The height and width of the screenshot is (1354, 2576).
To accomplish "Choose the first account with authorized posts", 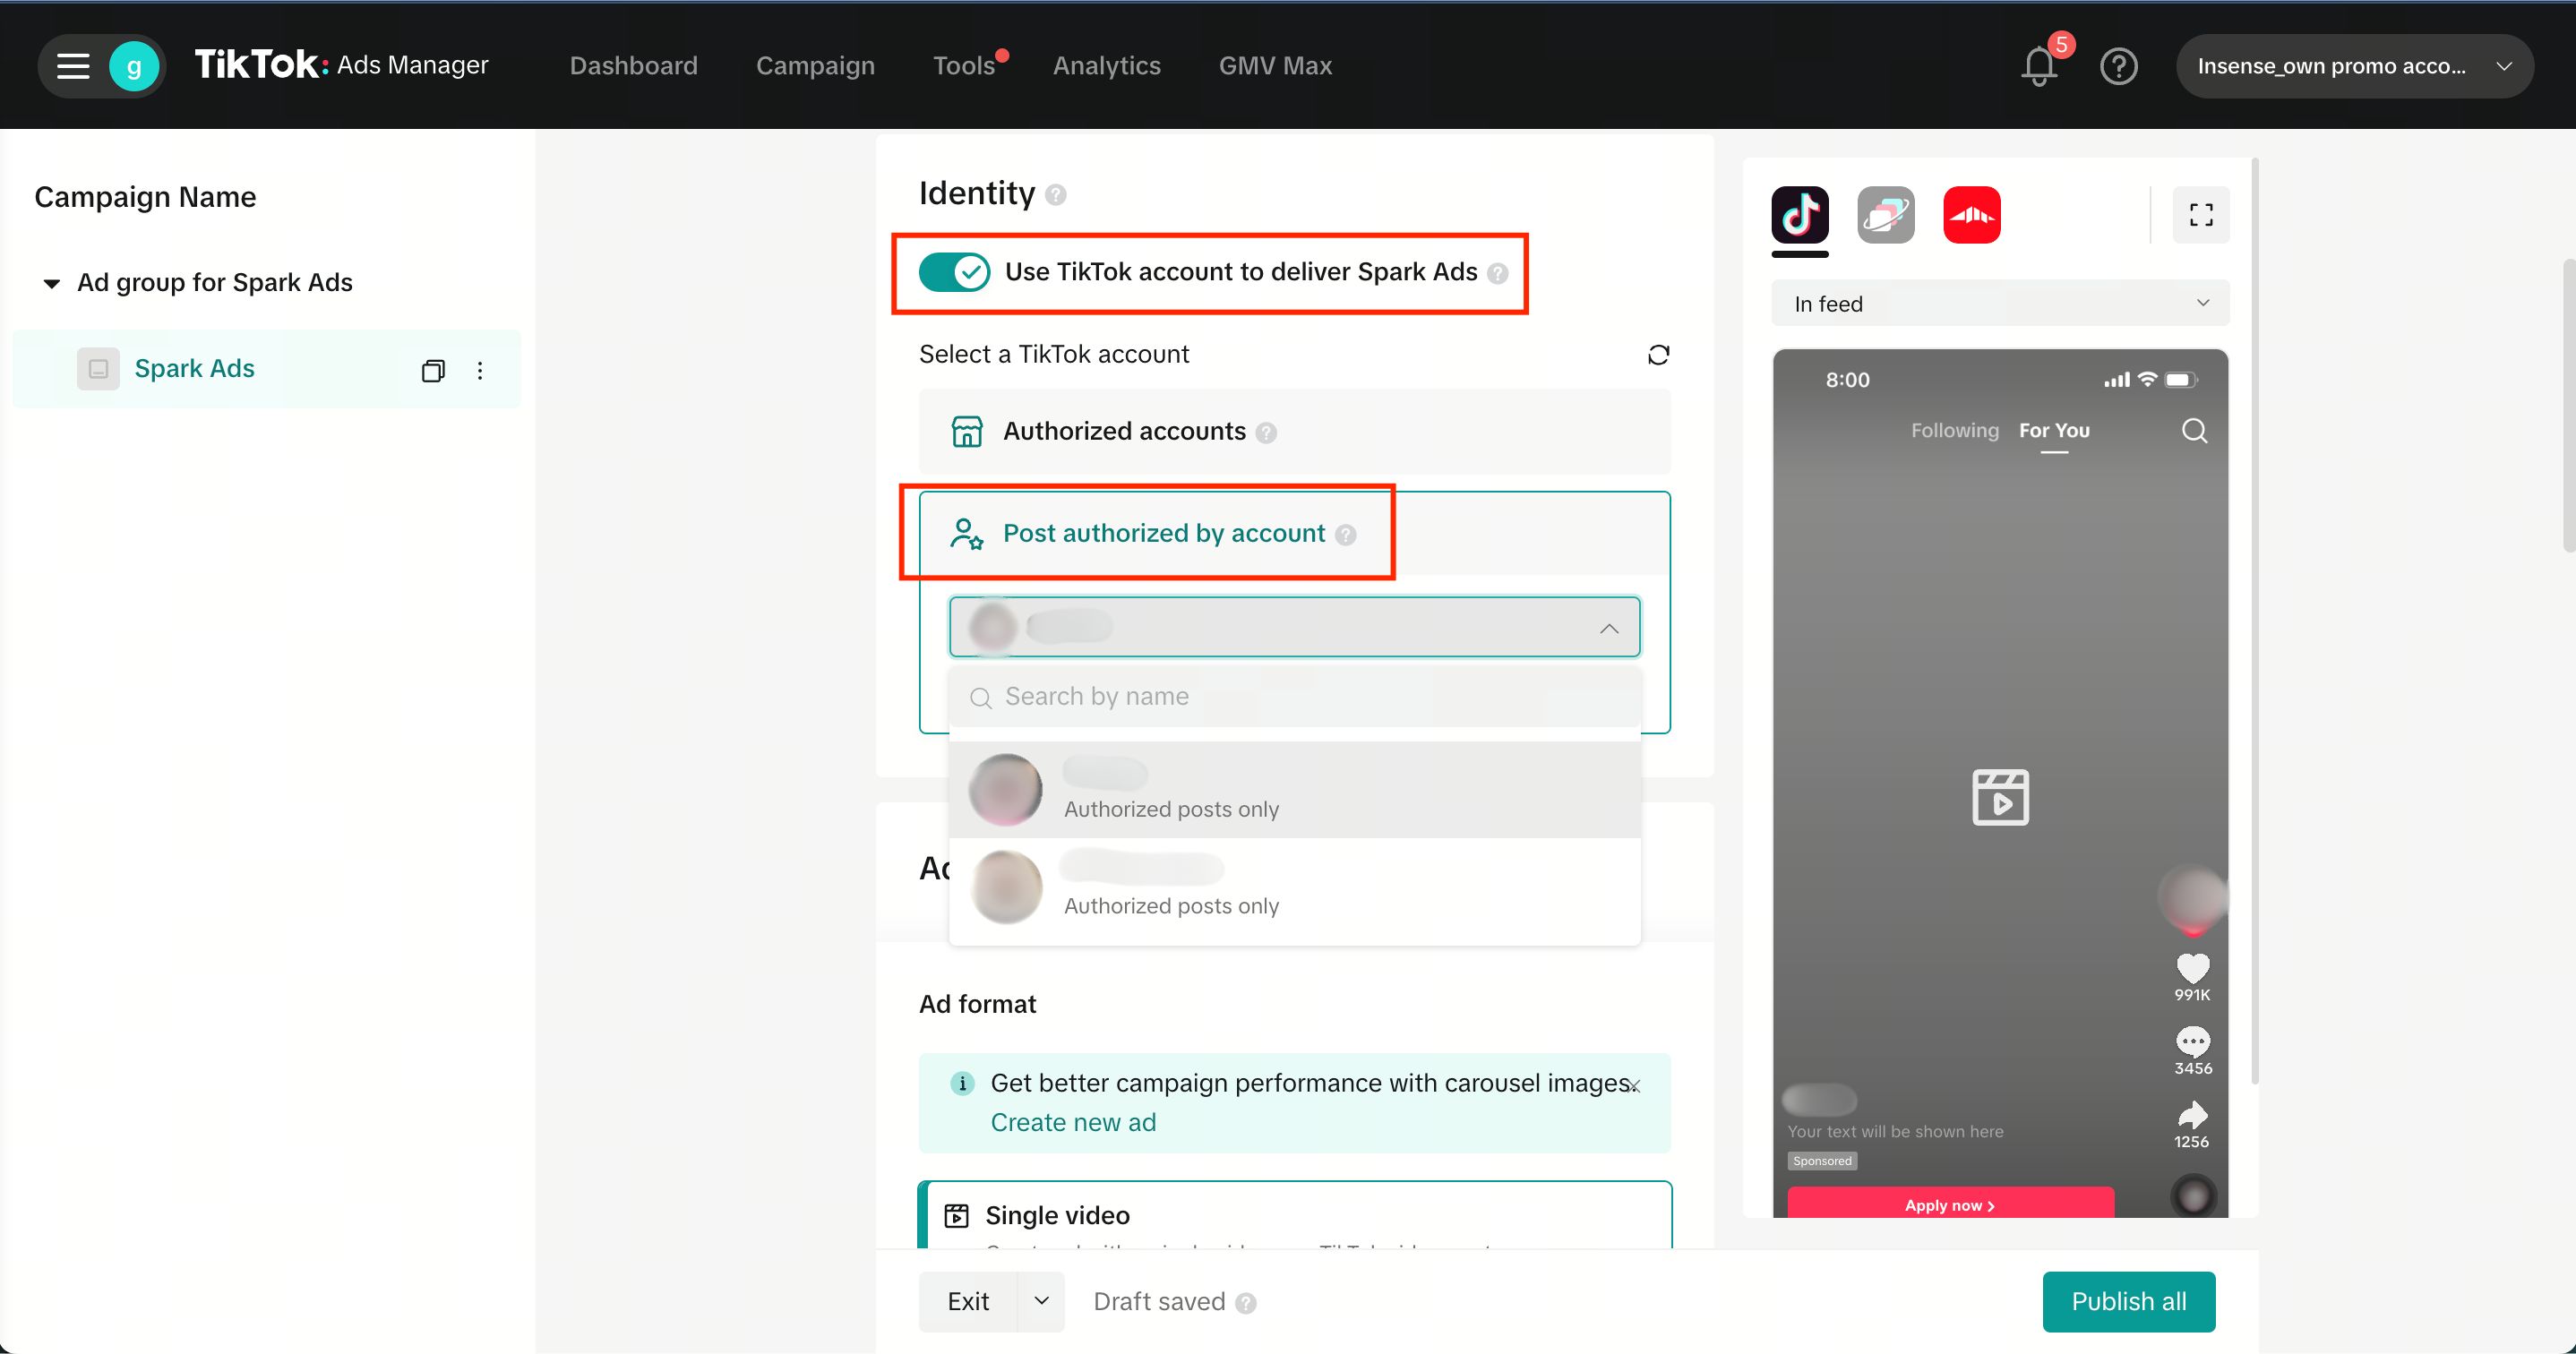I will pyautogui.click(x=1294, y=790).
